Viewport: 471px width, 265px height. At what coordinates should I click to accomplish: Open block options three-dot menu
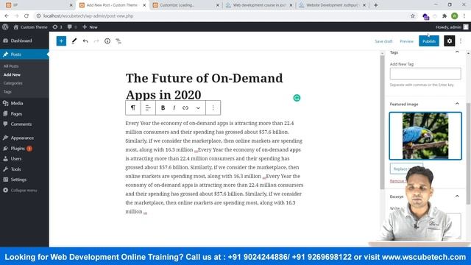click(x=213, y=107)
